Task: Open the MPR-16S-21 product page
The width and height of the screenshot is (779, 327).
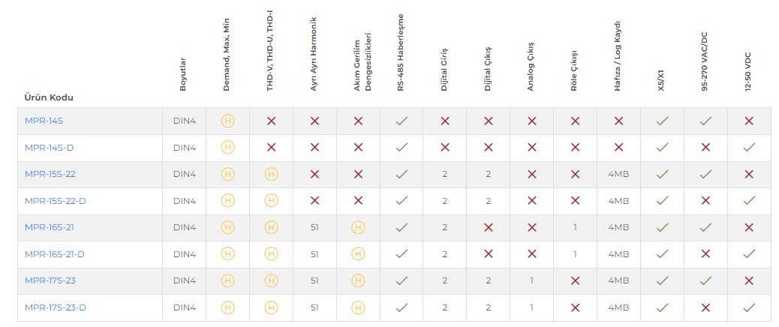Action: [x=50, y=227]
